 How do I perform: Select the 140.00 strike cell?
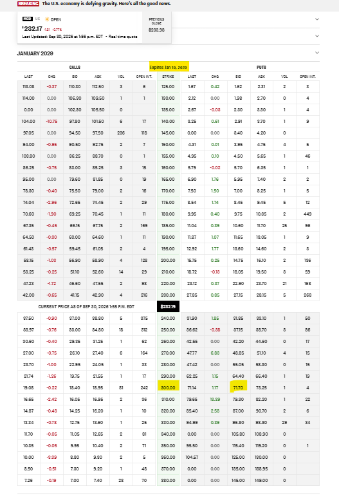click(x=168, y=121)
